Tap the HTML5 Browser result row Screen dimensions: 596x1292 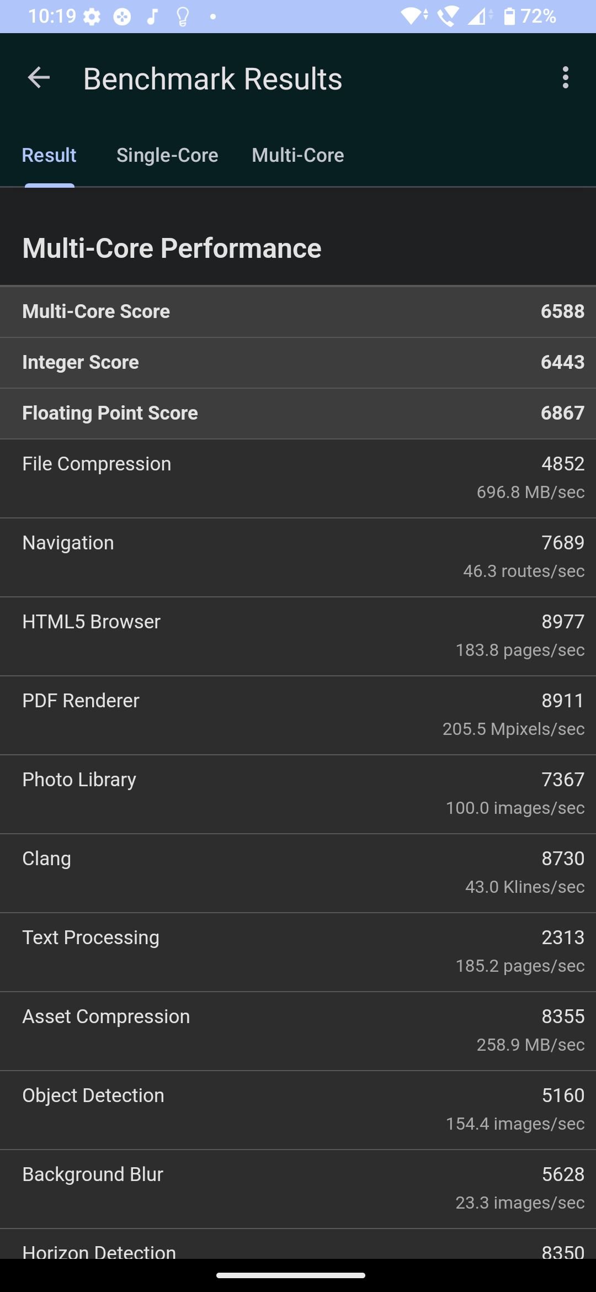pos(298,637)
